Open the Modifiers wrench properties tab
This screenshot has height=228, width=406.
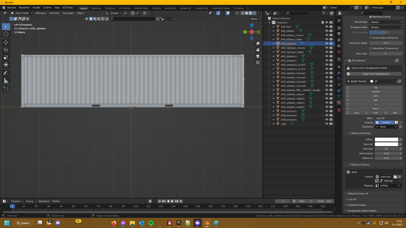tap(339, 73)
